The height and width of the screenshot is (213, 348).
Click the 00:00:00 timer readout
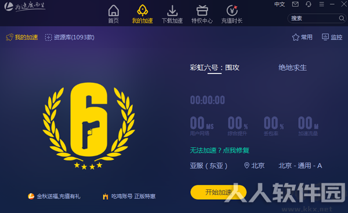click(x=207, y=100)
